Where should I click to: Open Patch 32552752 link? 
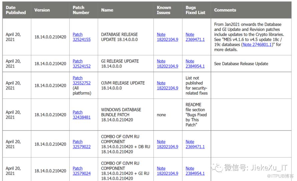82,81
